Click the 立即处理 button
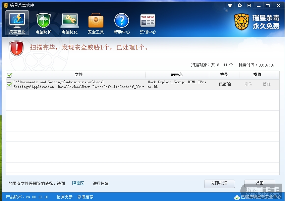Viewport: 285px width, 201px height. coord(219,183)
